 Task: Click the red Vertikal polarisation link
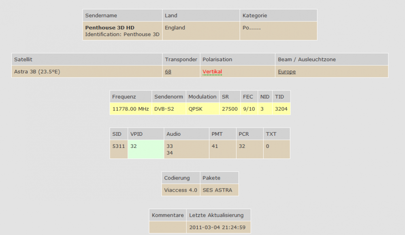coord(212,72)
